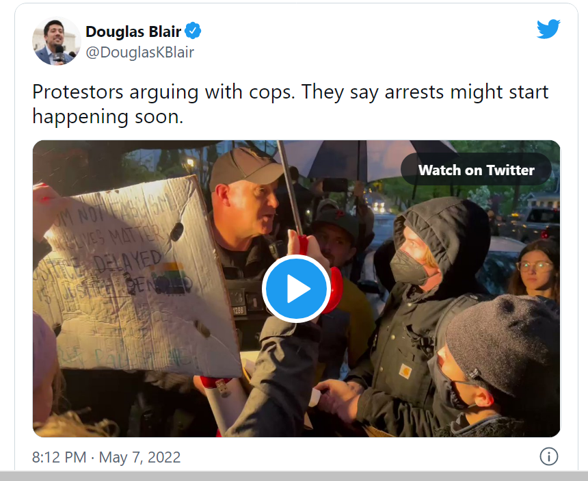Screen dimensions: 588x481
Task: Click the phrase 'happening soon.' in tweet
Action: [x=108, y=116]
